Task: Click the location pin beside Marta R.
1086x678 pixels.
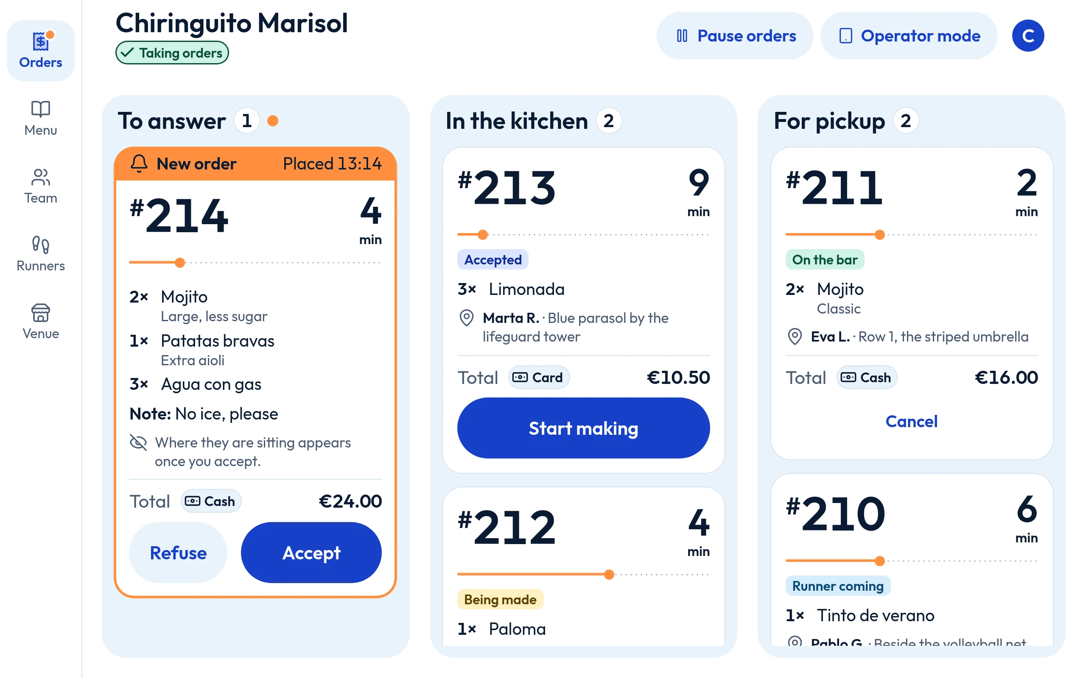Action: click(x=466, y=318)
